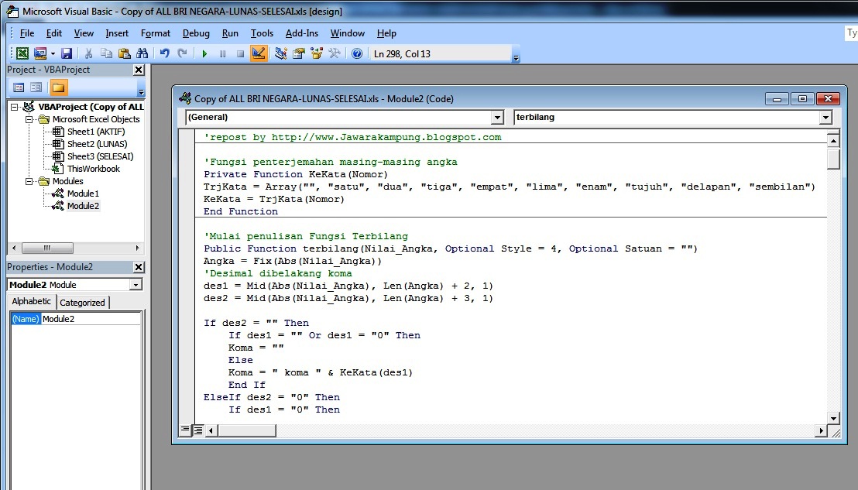Select Sheet3 (SELESAI) in project tree

100,156
